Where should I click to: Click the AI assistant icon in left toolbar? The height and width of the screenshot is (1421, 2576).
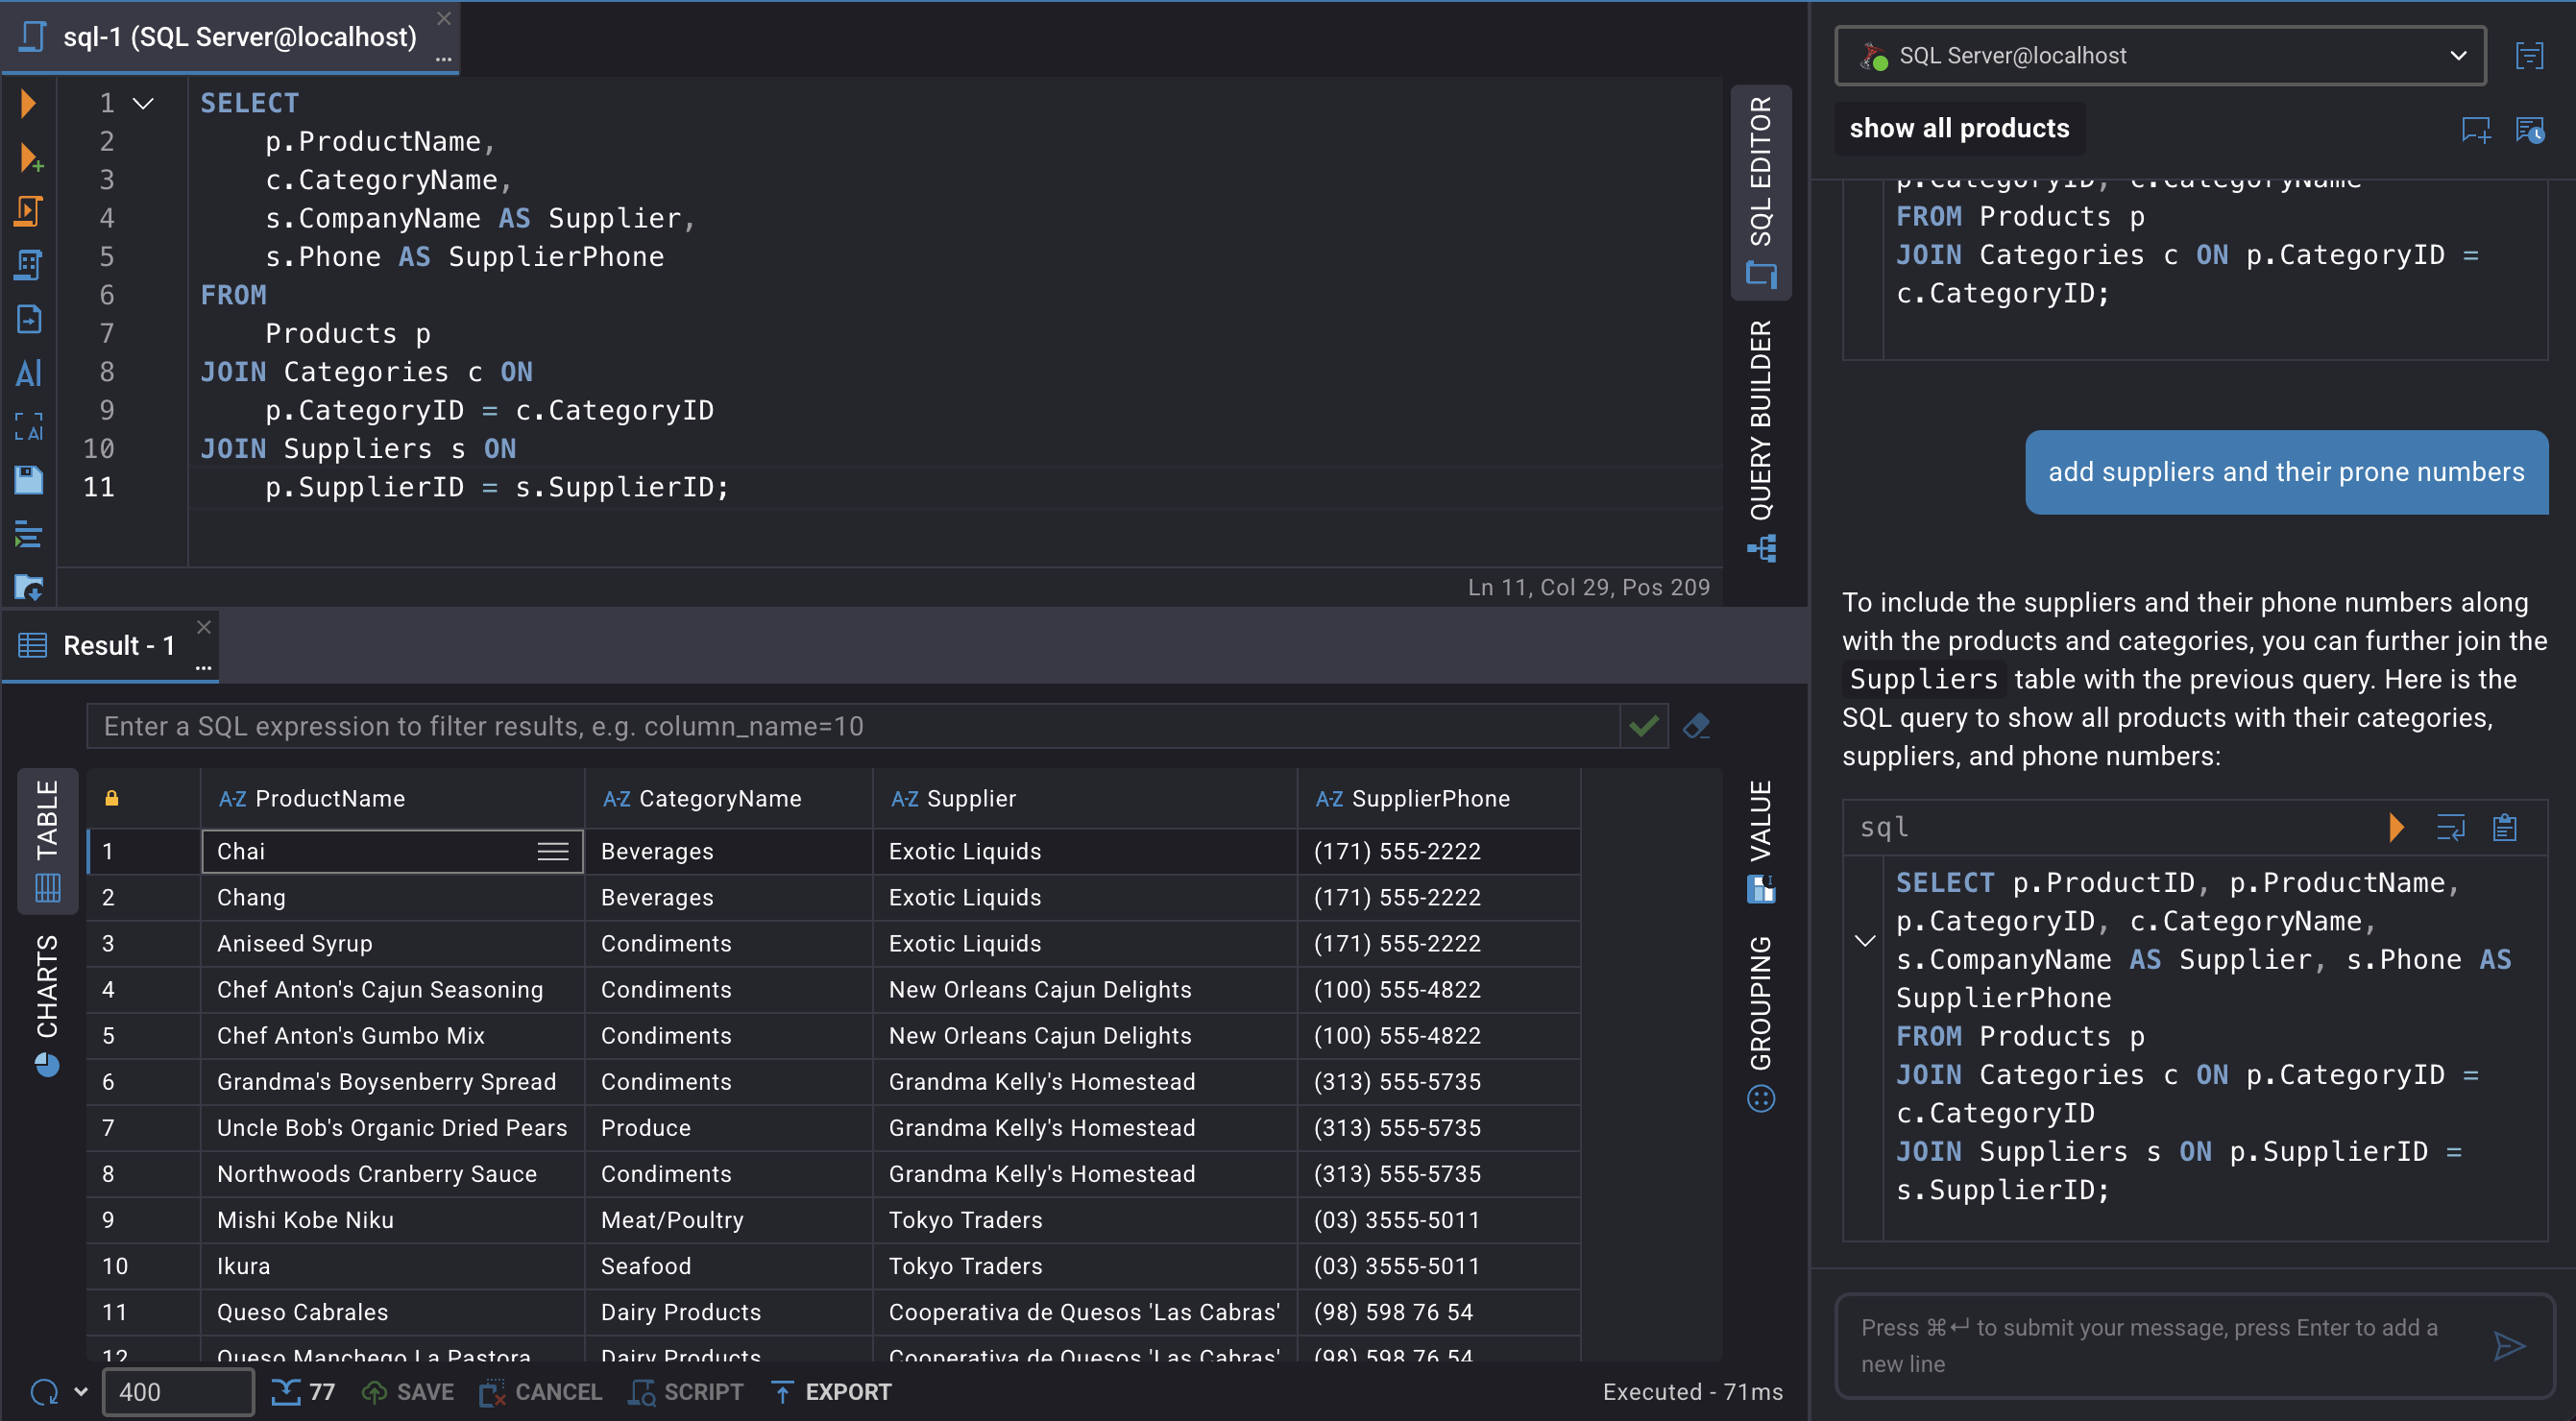click(x=29, y=373)
